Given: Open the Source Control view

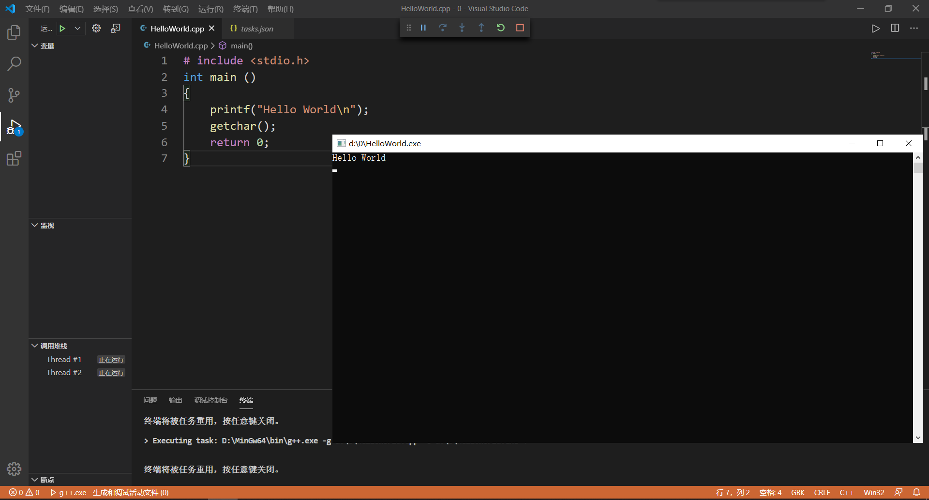Looking at the screenshot, I should 14,95.
